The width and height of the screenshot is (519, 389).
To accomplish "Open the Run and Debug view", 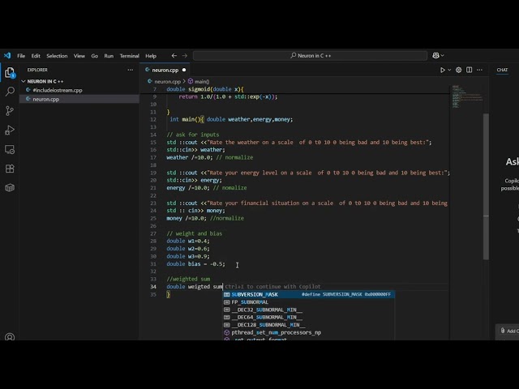I will click(x=10, y=130).
